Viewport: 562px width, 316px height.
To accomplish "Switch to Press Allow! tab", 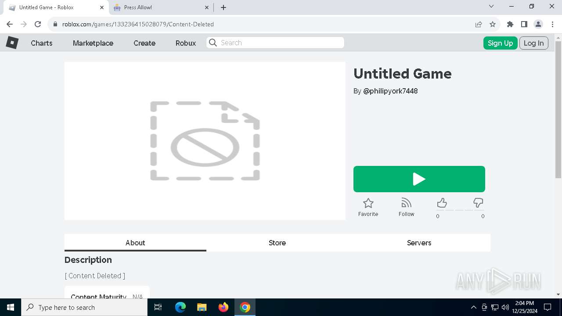I will (x=161, y=7).
